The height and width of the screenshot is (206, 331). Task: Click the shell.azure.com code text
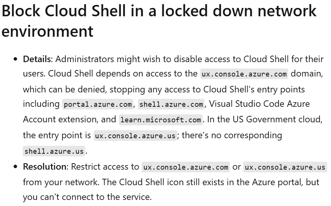click(172, 104)
